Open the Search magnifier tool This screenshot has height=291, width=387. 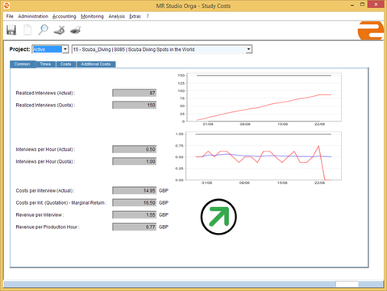point(43,30)
